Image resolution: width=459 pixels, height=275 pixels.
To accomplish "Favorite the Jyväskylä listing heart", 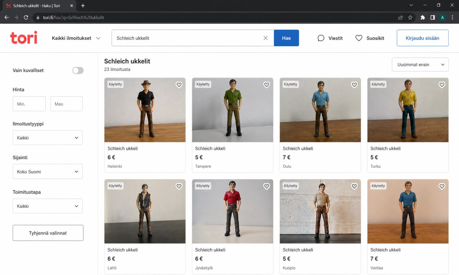I will (x=267, y=186).
